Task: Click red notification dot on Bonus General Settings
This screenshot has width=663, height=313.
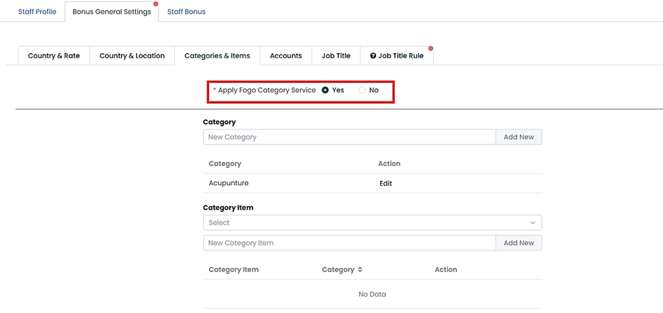Action: [156, 4]
